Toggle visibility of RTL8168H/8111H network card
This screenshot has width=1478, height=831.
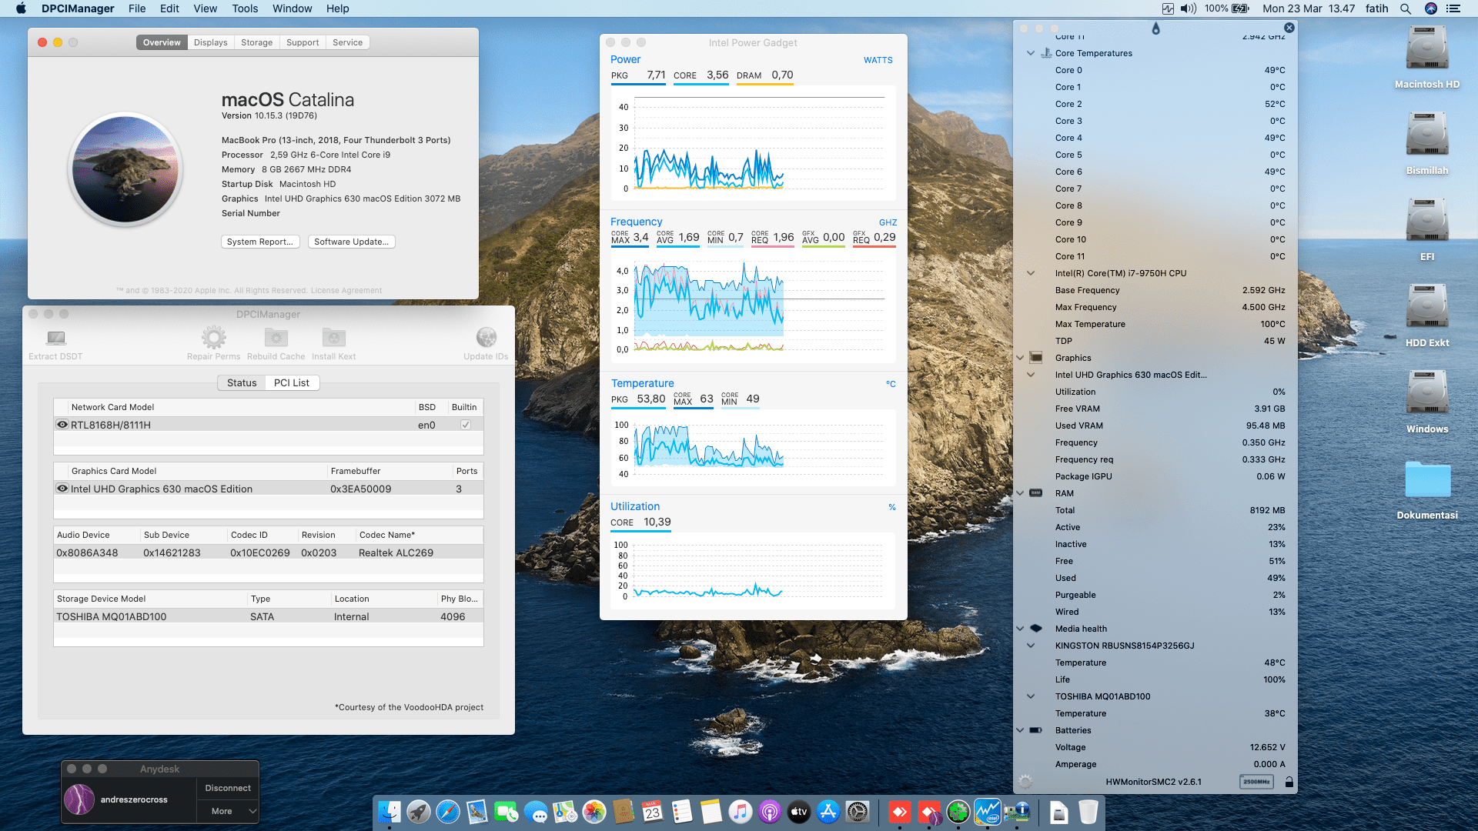point(62,424)
